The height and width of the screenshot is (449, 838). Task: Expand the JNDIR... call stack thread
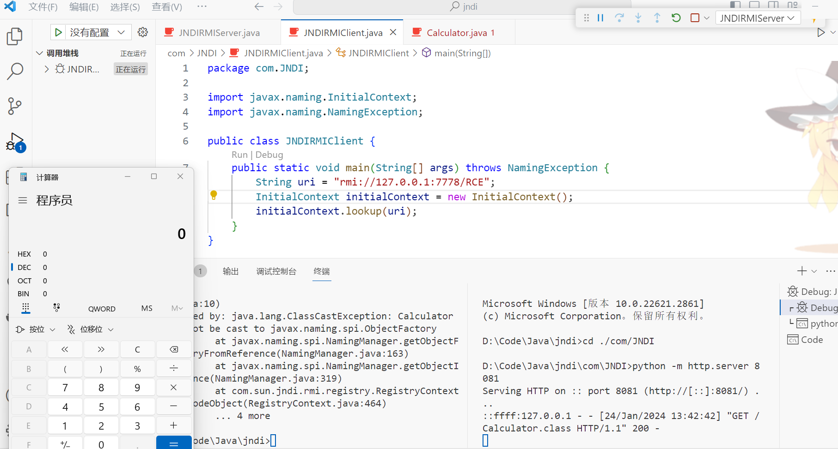pyautogui.click(x=47, y=69)
